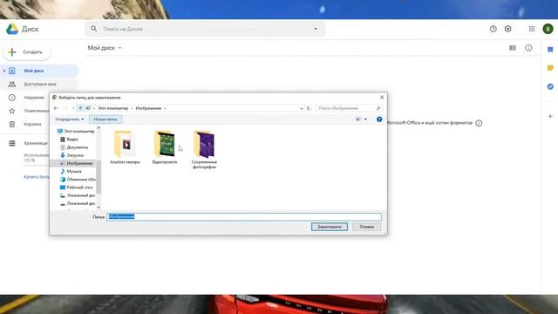Go up one folder level
Viewport: 558px width, 314px height.
(80, 108)
